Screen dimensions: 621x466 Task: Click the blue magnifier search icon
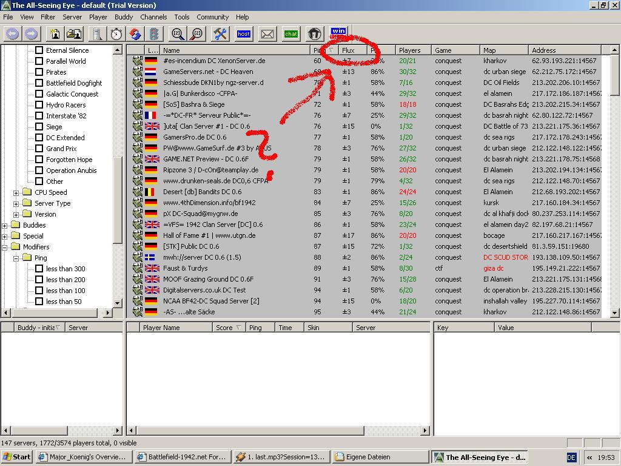(x=178, y=34)
